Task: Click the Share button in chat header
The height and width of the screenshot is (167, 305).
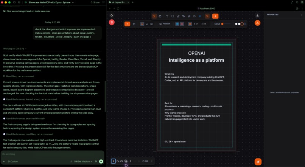Action: (x=95, y=2)
